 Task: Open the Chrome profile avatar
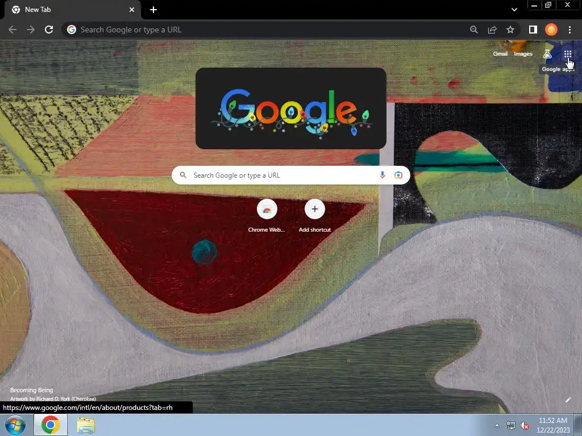click(551, 30)
